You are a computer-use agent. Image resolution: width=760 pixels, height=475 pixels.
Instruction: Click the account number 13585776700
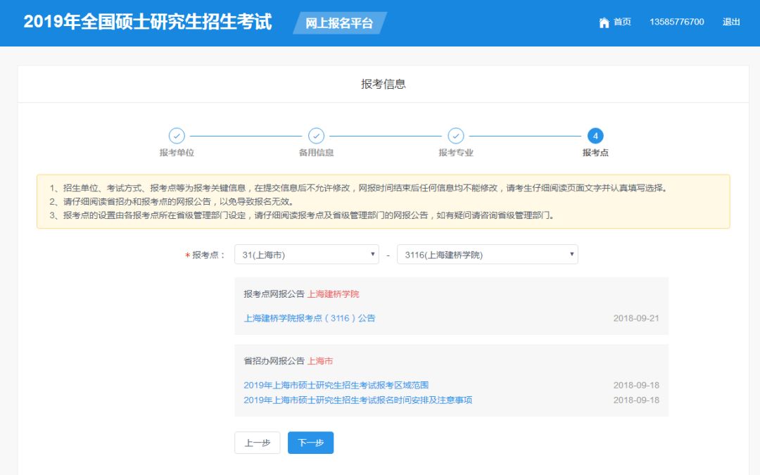(x=676, y=23)
